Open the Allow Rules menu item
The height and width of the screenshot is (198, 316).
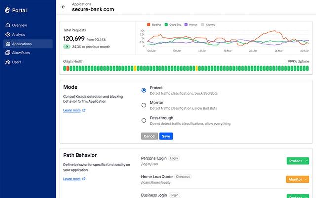pyautogui.click(x=20, y=53)
